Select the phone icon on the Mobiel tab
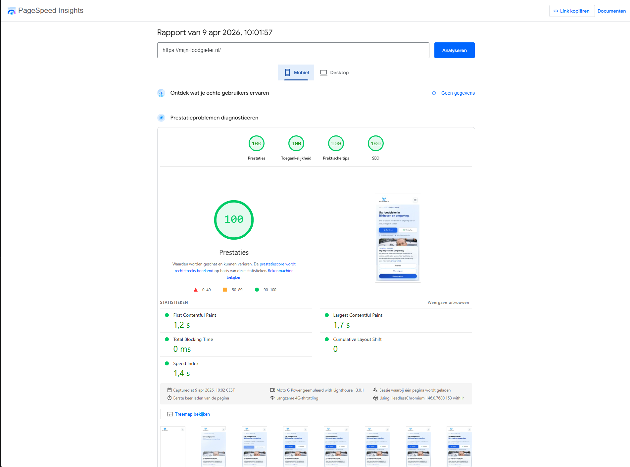Screen dimensions: 630x467 pyautogui.click(x=287, y=72)
